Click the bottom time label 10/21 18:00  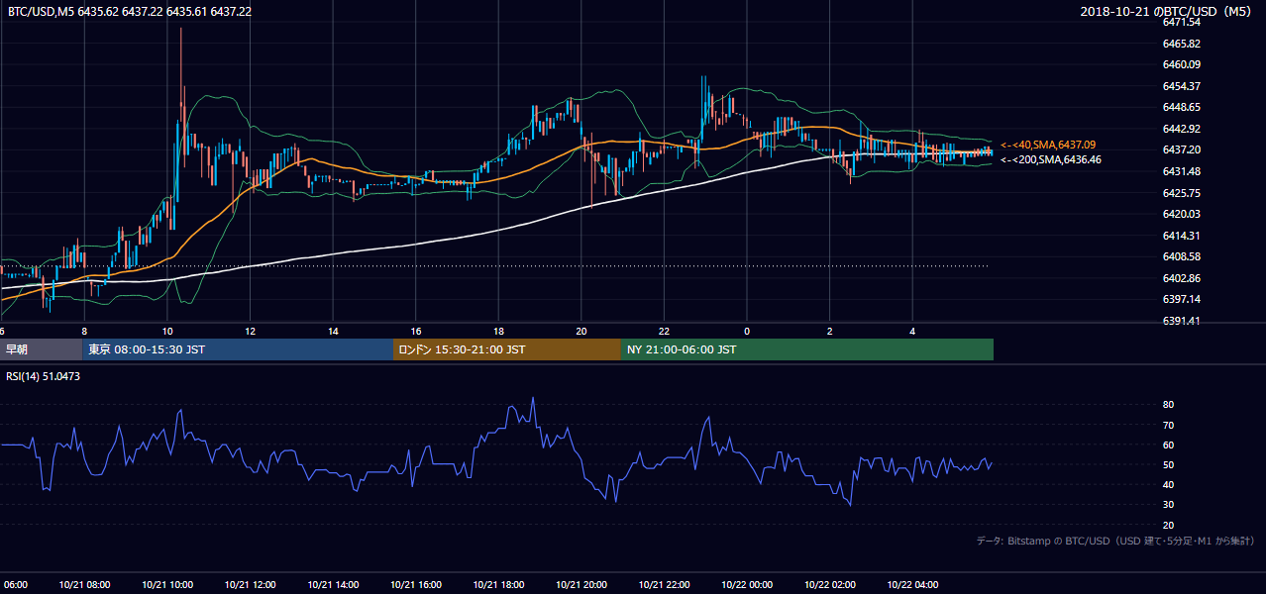pos(498,584)
